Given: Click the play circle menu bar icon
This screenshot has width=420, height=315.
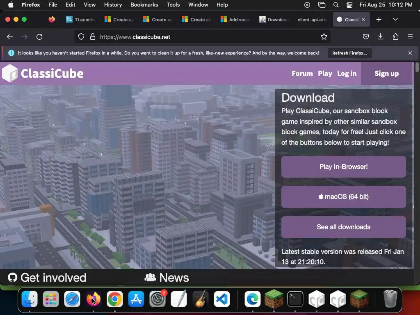Looking at the screenshot, I should click(307, 5).
